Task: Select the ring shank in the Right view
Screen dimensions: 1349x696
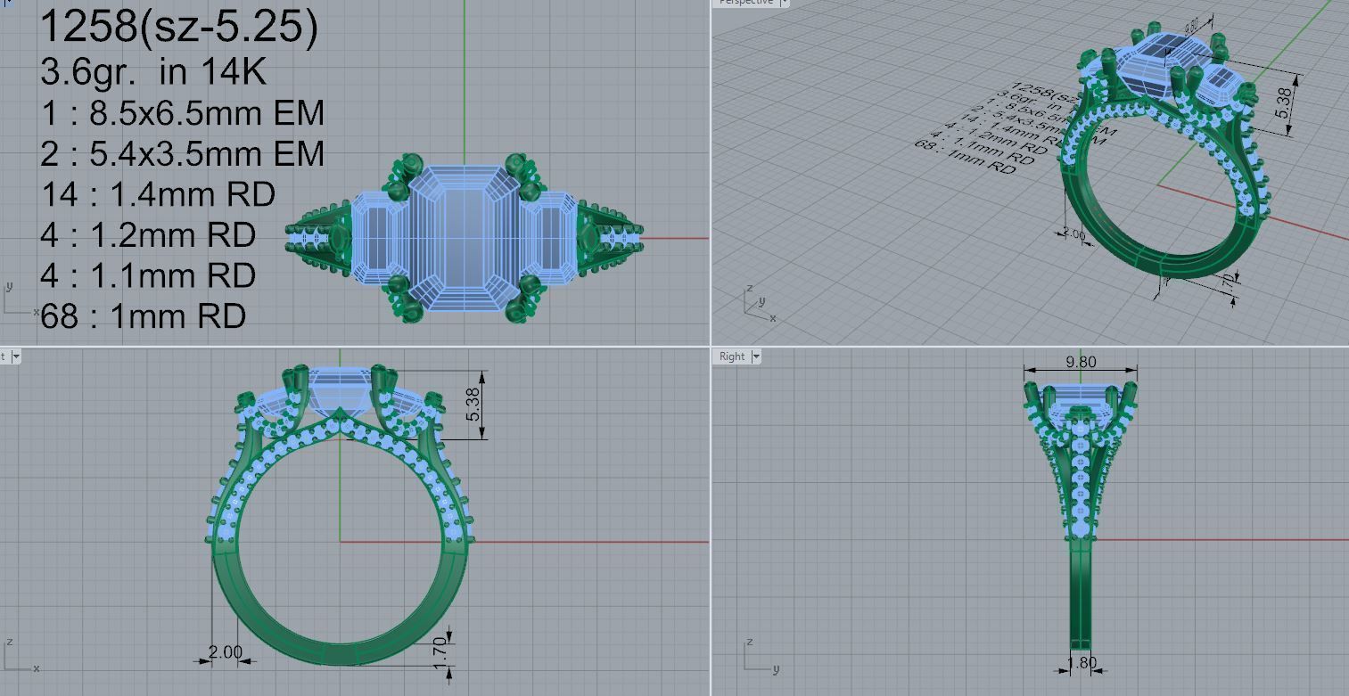Action: 1081,593
